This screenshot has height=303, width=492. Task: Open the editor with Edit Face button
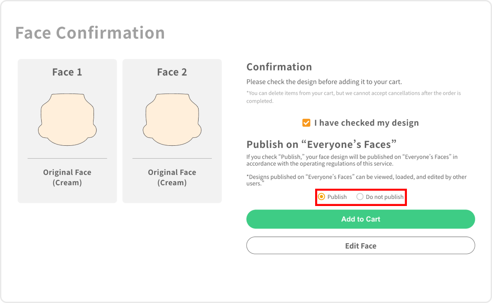[360, 245]
